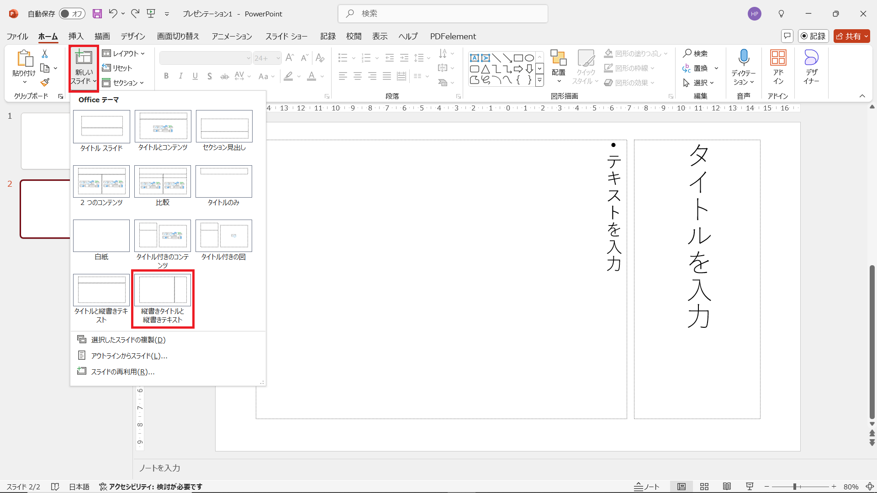Open the Animations (アニメーション) tab
This screenshot has width=877, height=493.
[x=232, y=36]
